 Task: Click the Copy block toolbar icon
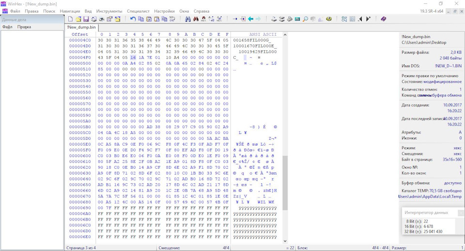tap(141, 19)
